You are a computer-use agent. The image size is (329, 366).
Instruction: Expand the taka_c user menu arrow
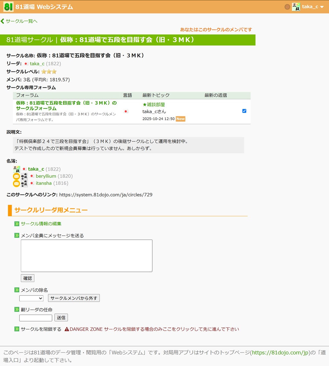tap(322, 7)
